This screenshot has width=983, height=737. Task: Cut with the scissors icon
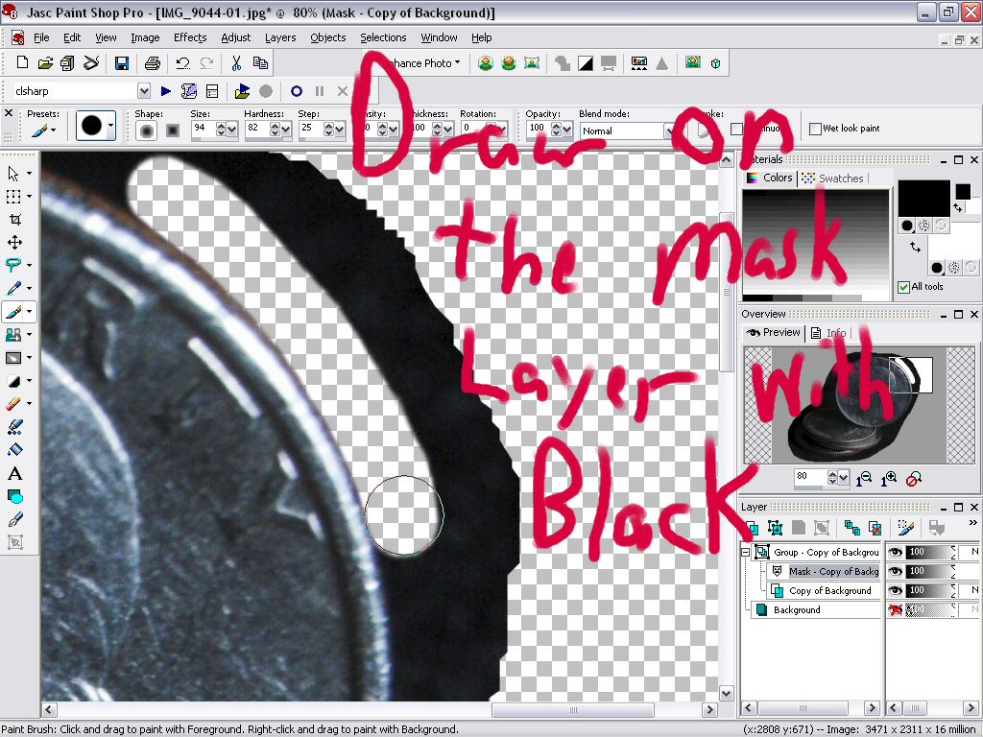[x=236, y=62]
